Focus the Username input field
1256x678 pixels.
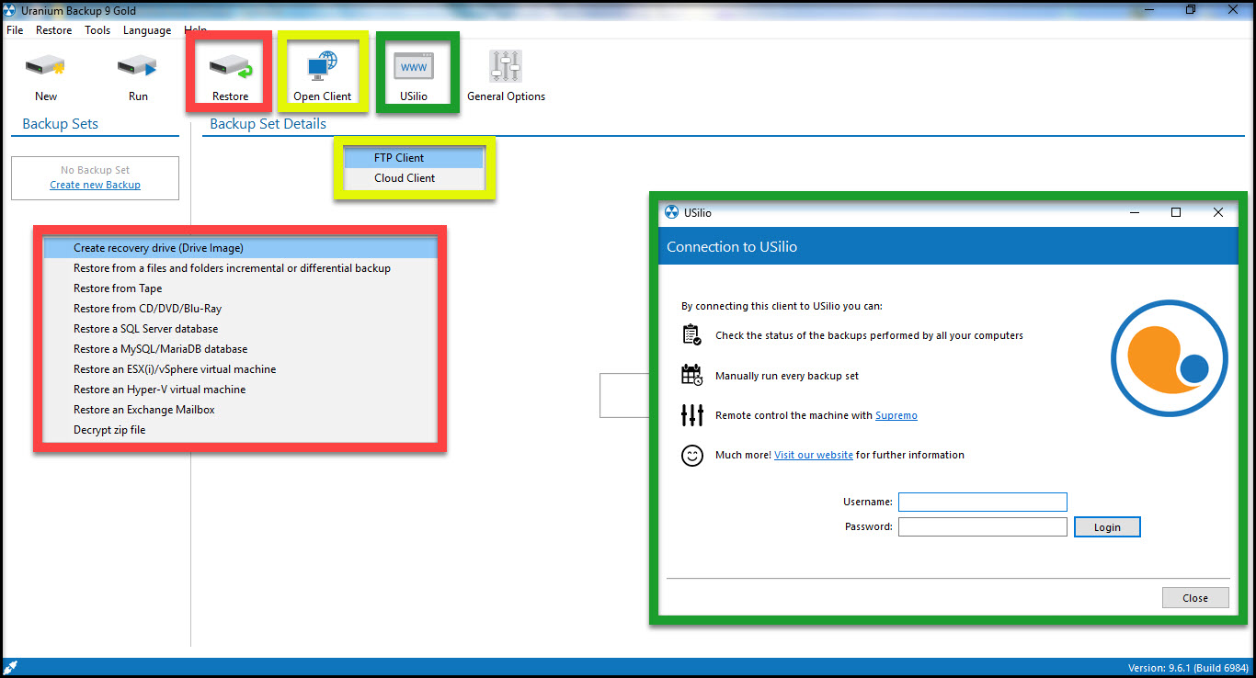pos(983,502)
